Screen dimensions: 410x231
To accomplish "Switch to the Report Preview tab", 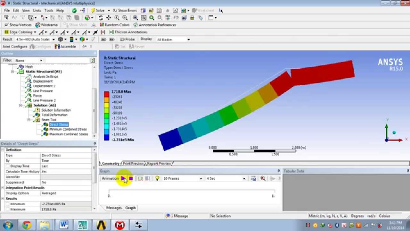I will point(159,164).
